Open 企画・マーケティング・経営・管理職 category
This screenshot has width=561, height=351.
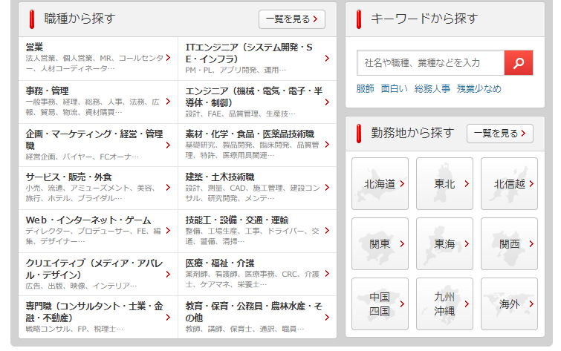(98, 145)
